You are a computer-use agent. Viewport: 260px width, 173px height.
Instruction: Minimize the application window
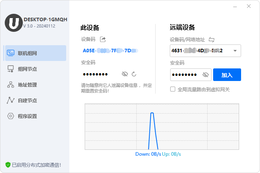pos(235,6)
